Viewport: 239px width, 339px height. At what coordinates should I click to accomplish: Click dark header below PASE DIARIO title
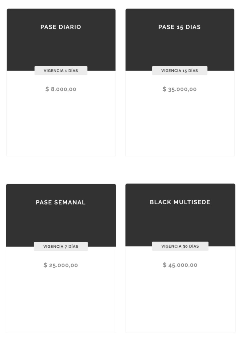pos(61,48)
